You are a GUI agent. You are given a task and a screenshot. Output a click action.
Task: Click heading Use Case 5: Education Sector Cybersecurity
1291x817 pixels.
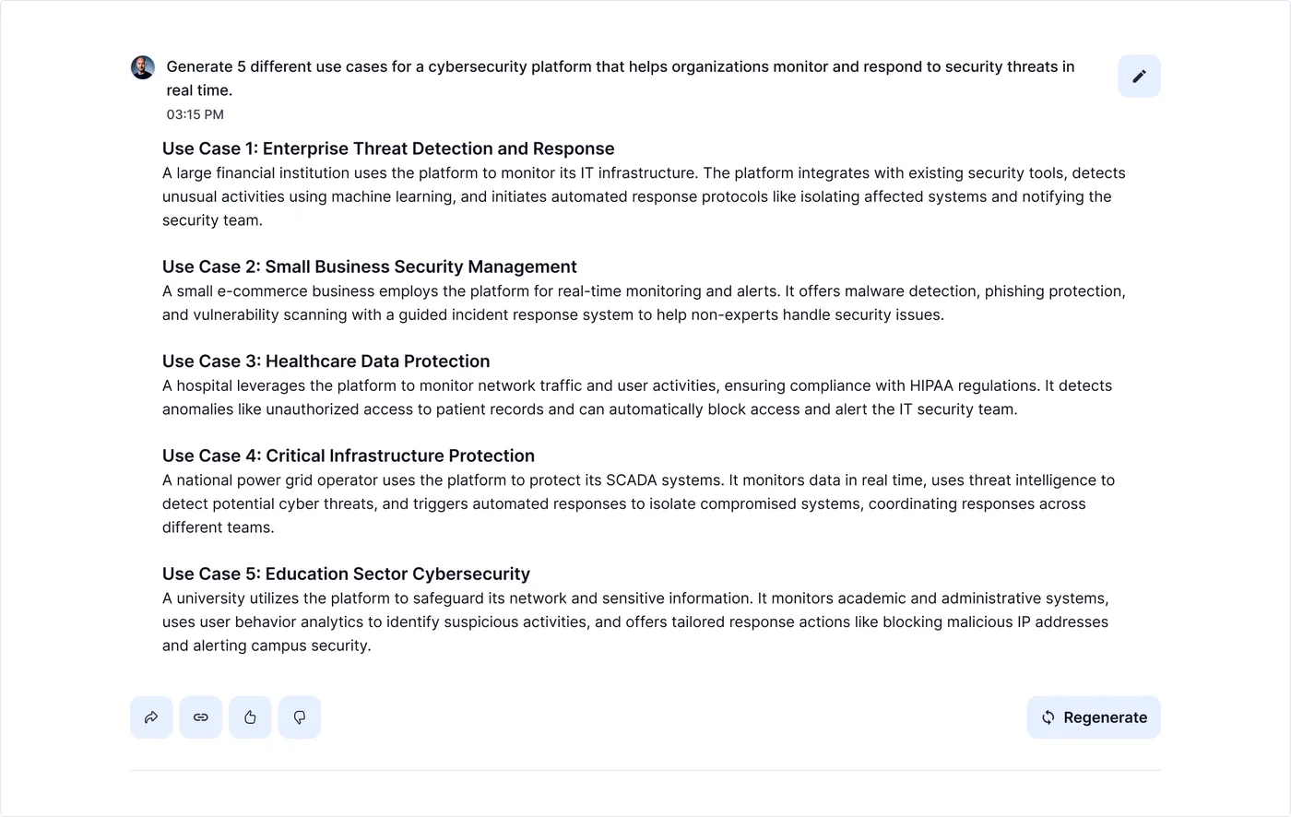[x=347, y=574]
